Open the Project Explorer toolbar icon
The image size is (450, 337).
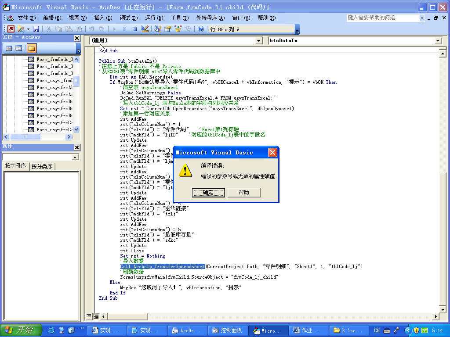tap(158, 29)
